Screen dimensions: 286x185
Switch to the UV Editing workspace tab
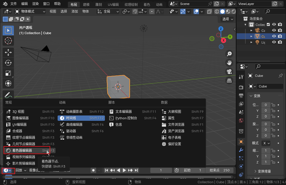[113, 5]
